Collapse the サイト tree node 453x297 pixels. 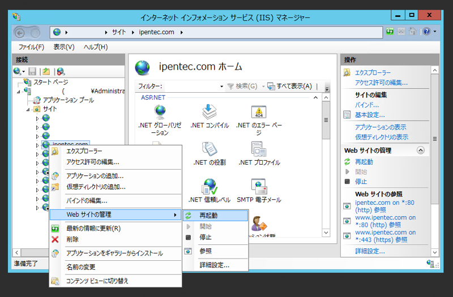(x=28, y=110)
